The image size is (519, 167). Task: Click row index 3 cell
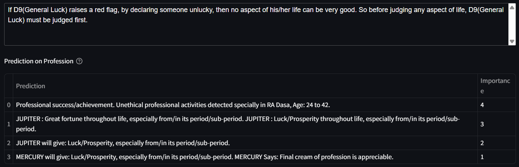(x=9, y=157)
